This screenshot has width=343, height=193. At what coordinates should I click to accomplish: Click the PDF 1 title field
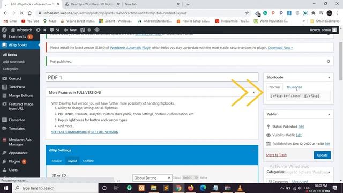point(152,77)
